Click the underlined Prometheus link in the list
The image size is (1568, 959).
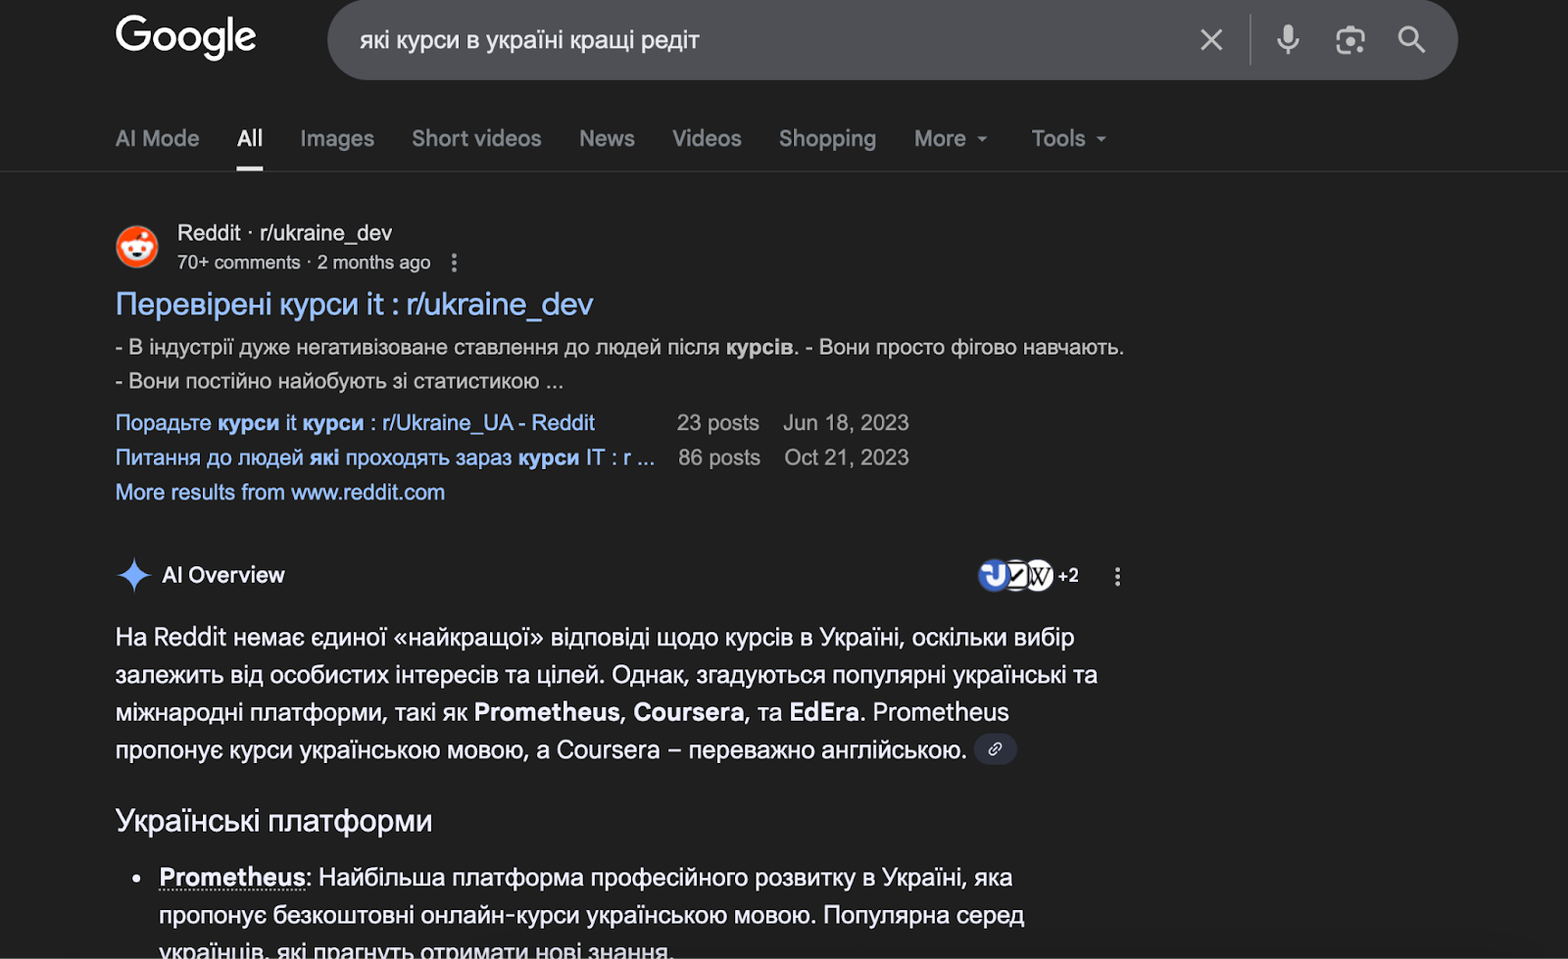[x=232, y=877]
